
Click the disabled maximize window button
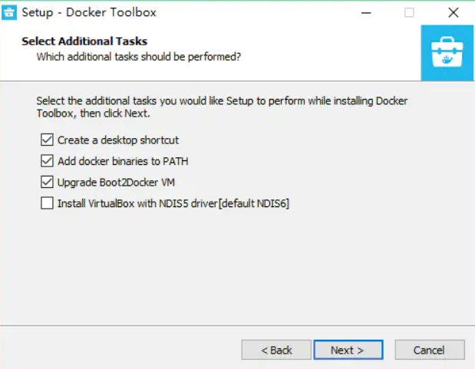[409, 12]
